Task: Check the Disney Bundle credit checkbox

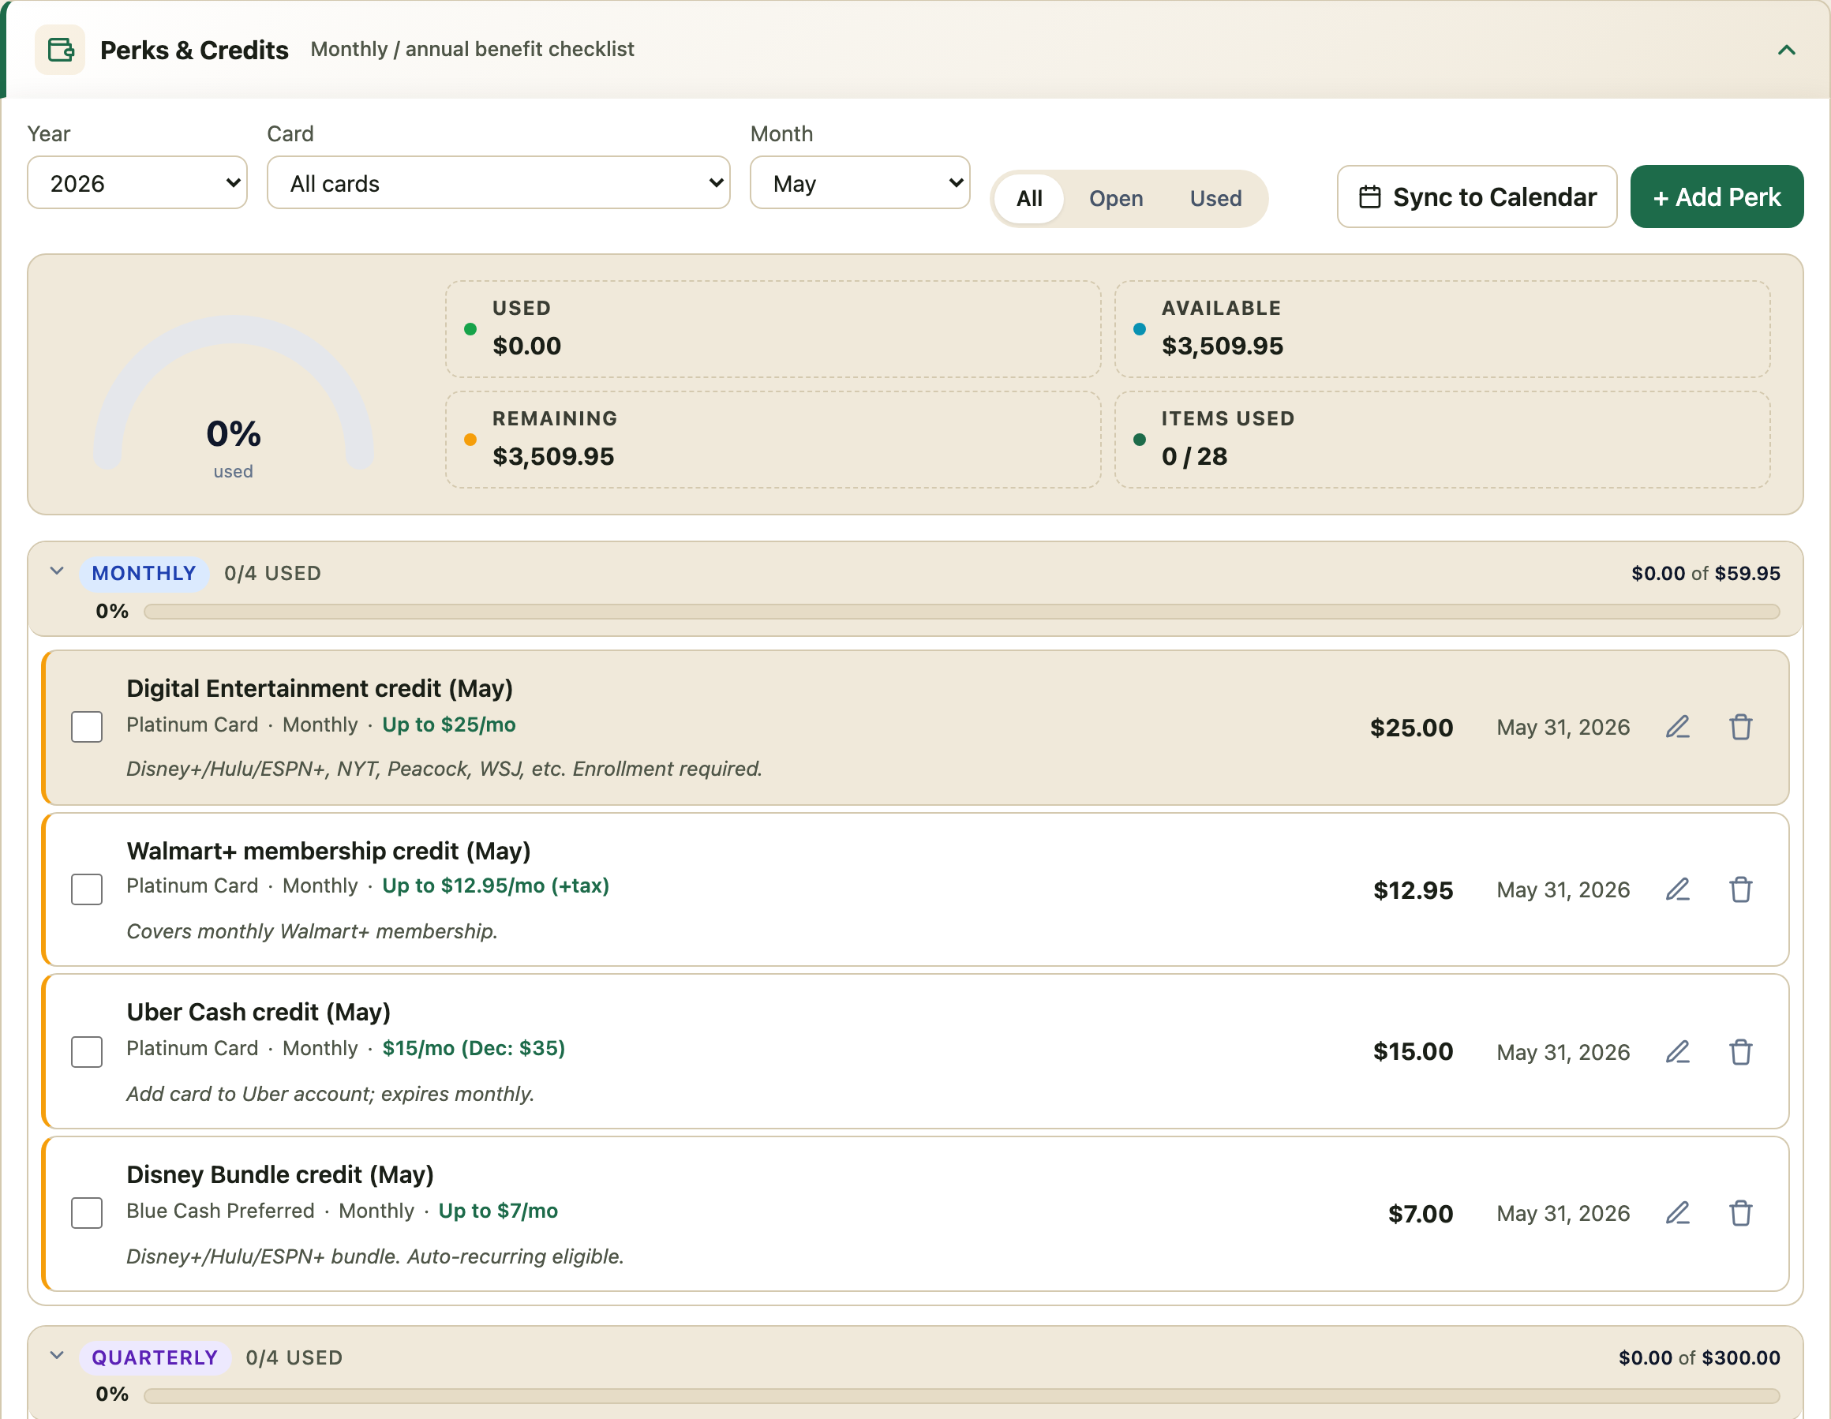Action: (87, 1213)
